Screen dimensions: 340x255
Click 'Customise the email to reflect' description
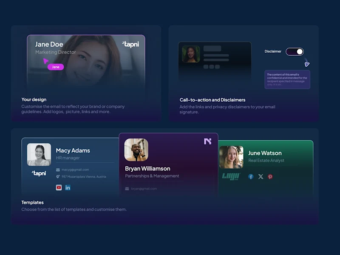tap(73, 109)
